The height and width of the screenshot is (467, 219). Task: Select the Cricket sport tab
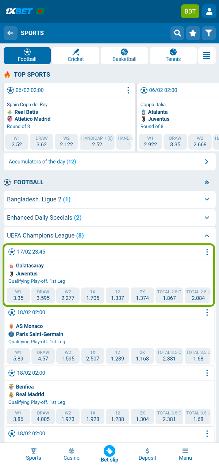[x=75, y=55]
